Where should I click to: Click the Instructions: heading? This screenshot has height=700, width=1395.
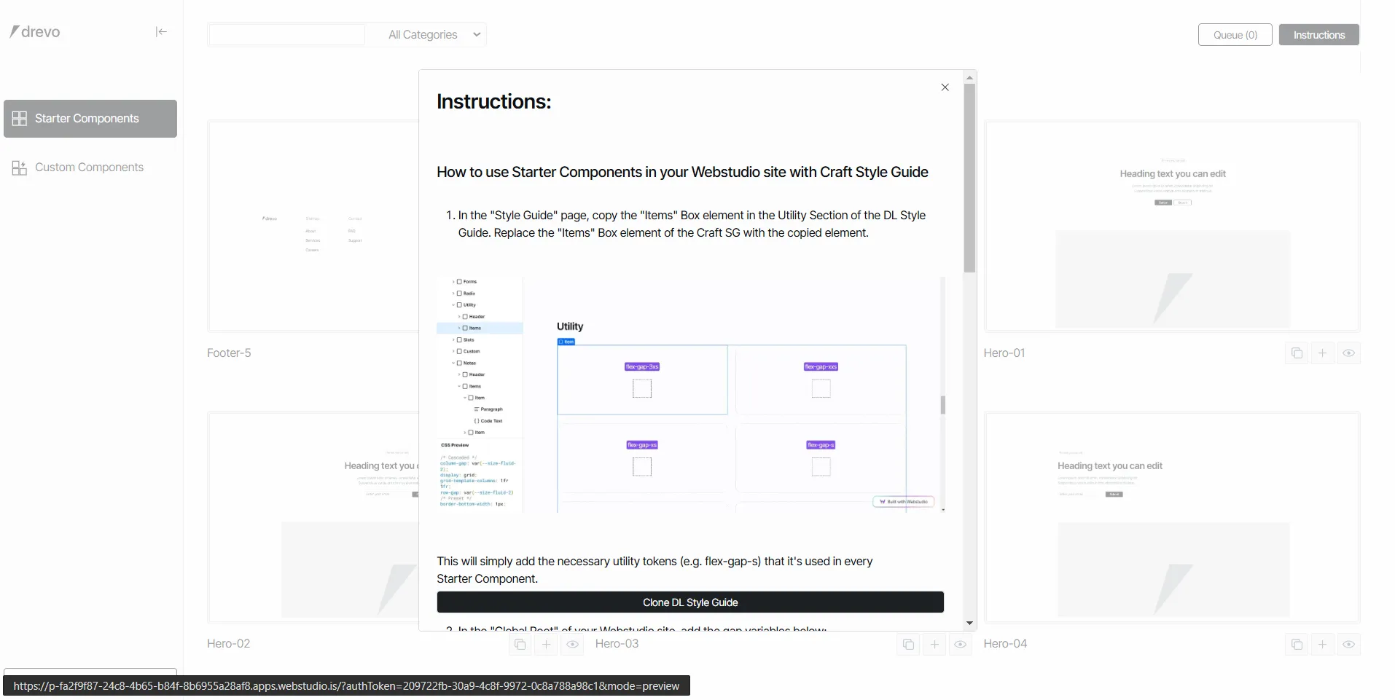[493, 102]
